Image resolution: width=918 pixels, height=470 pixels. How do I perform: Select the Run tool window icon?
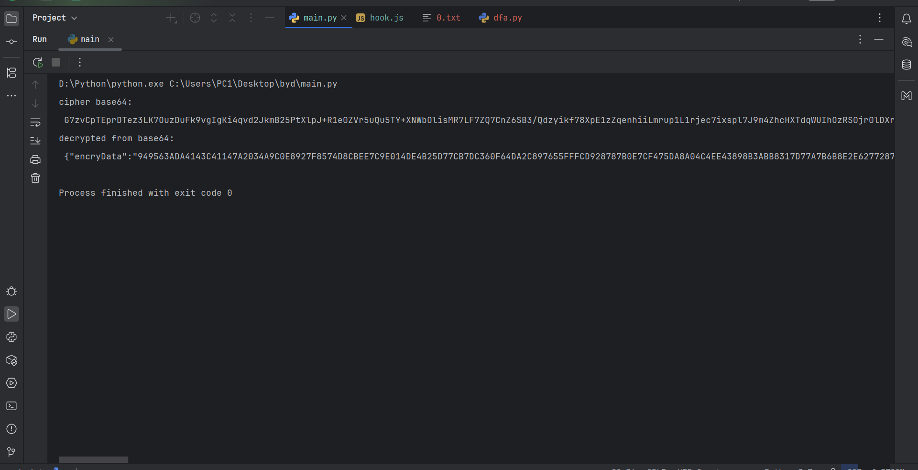point(11,314)
